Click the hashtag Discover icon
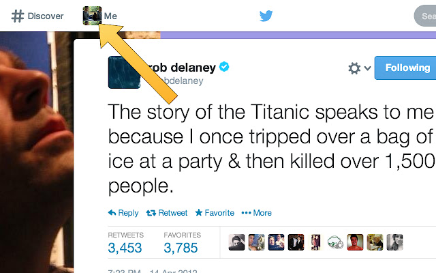This screenshot has width=436, height=273. coord(18,16)
